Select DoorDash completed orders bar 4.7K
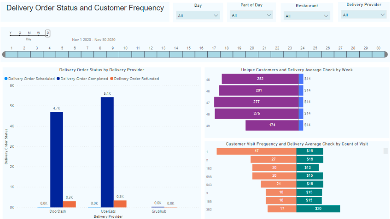390x219 pixels. click(56, 160)
